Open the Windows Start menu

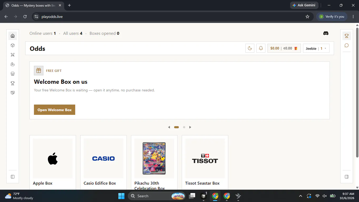pyautogui.click(x=121, y=196)
